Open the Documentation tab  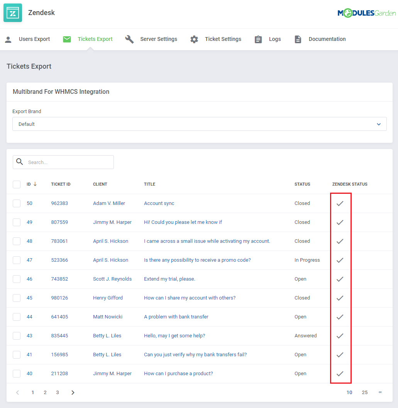click(320, 39)
